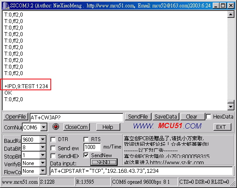Enable the RTS checkbox
Screen dimensions: 237x188
[x=86, y=139]
